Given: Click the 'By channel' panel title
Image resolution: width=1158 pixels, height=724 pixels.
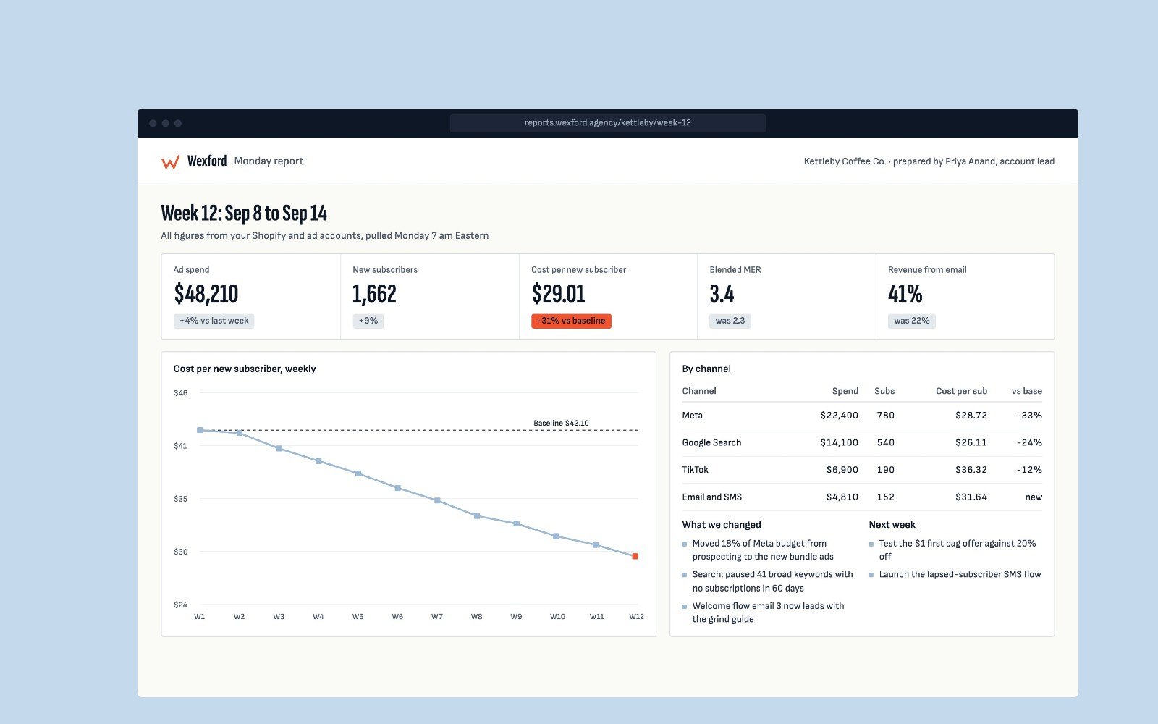Looking at the screenshot, I should pos(706,369).
